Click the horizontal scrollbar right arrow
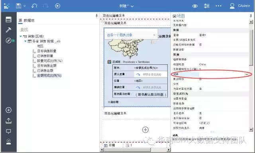 coord(169,149)
